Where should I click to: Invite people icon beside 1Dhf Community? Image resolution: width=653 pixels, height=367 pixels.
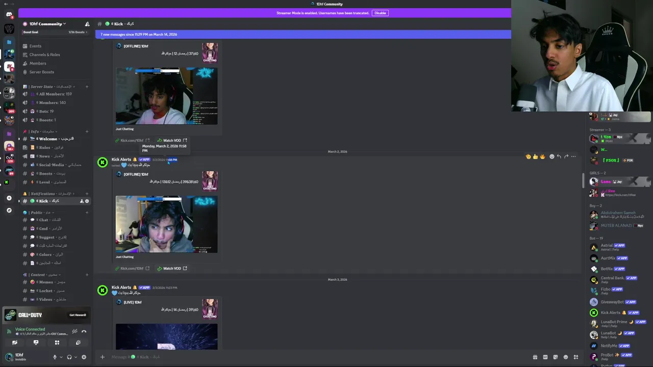tap(87, 24)
